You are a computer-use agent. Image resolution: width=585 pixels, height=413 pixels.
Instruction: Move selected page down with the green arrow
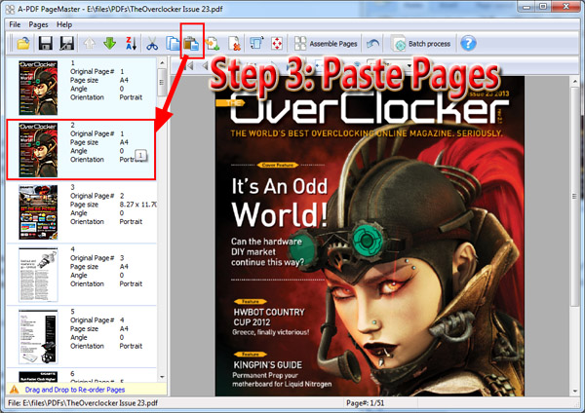(109, 44)
